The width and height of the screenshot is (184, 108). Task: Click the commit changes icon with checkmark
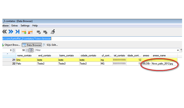(39, 32)
